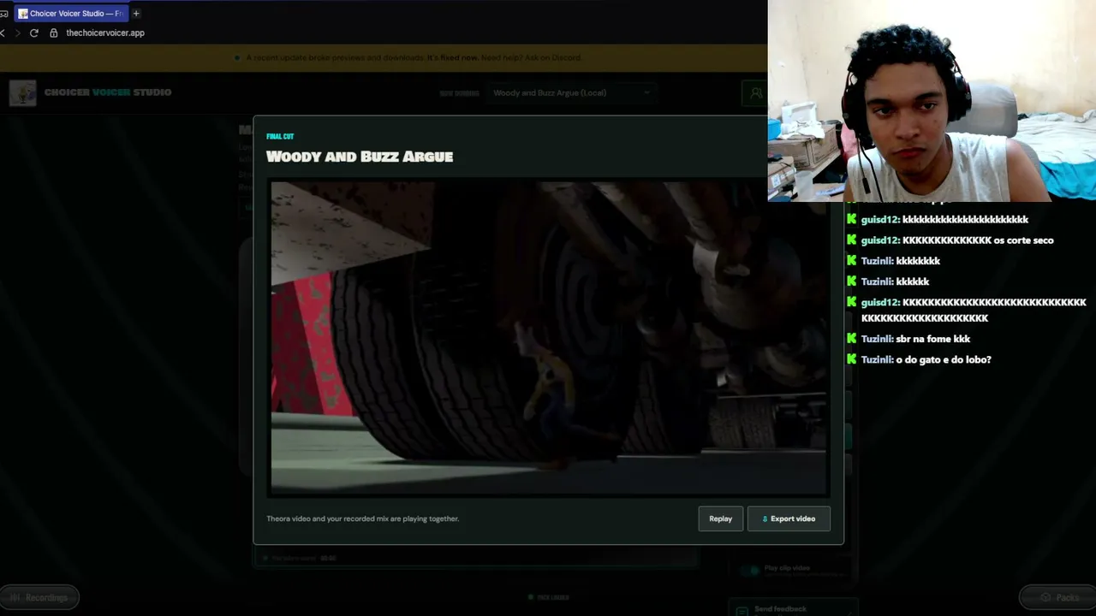Click the "Woody and Buzz Argue" title

(360, 157)
